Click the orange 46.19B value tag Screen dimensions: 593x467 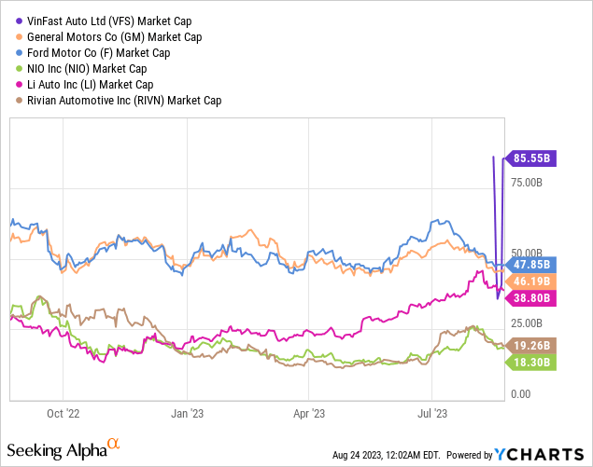[x=532, y=281]
